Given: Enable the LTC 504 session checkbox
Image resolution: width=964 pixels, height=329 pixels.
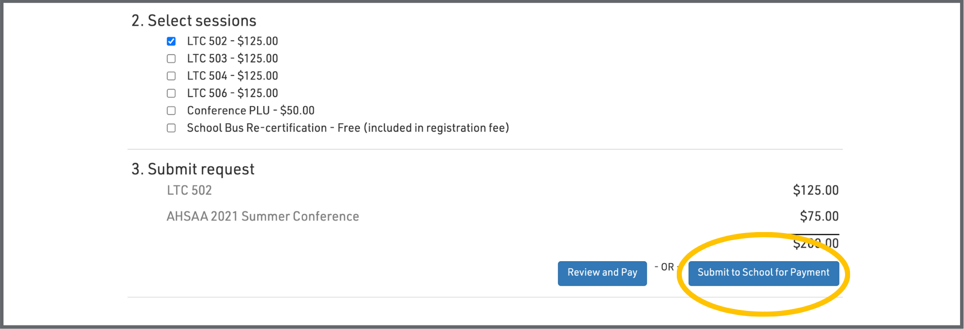Looking at the screenshot, I should (171, 76).
